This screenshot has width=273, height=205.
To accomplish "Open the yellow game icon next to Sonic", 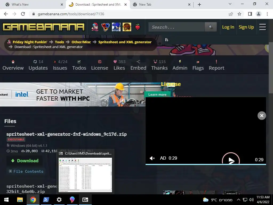I will click(127, 27).
